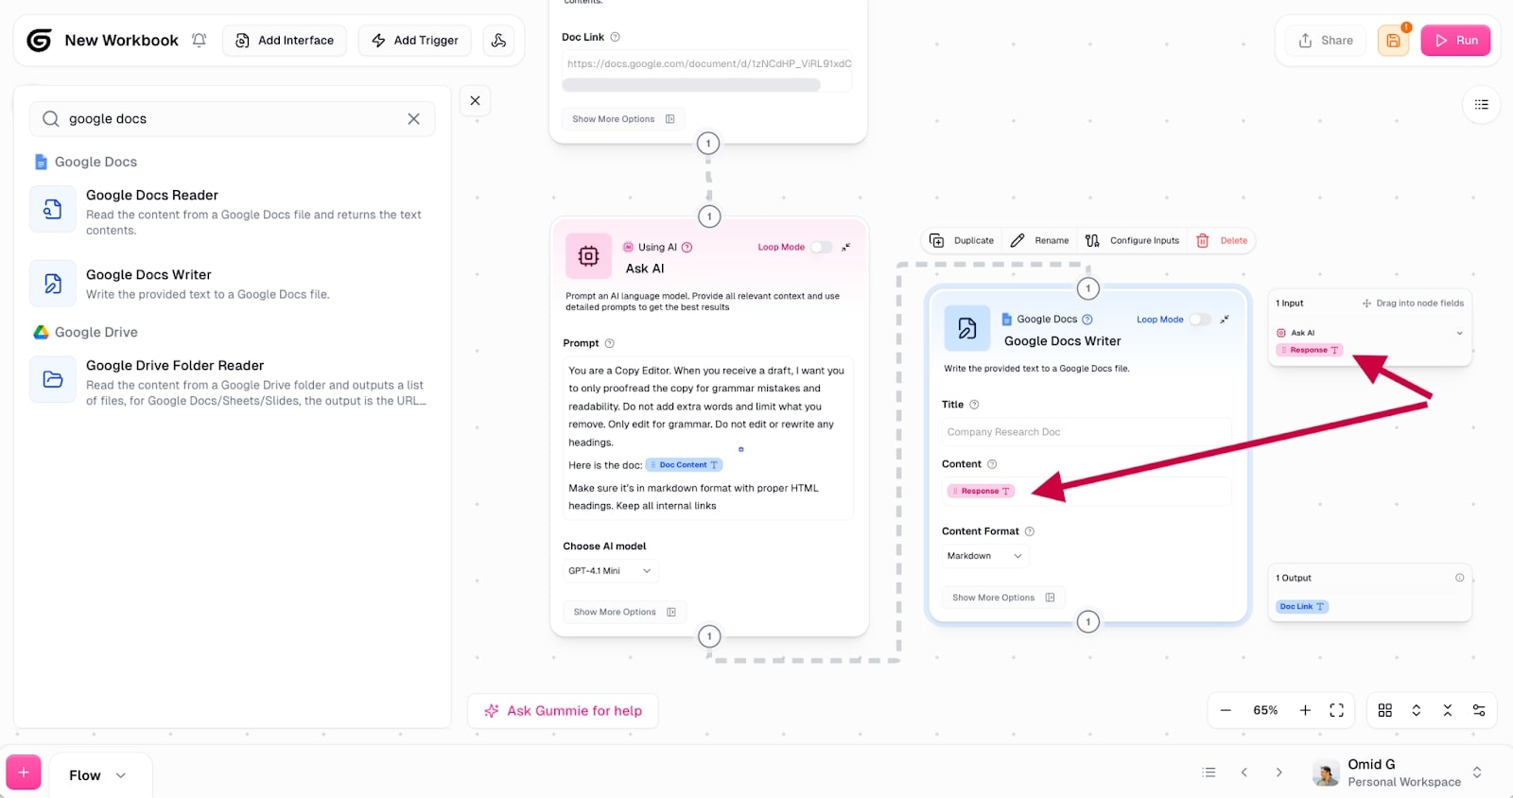Go to next with right chevron

click(x=1278, y=772)
